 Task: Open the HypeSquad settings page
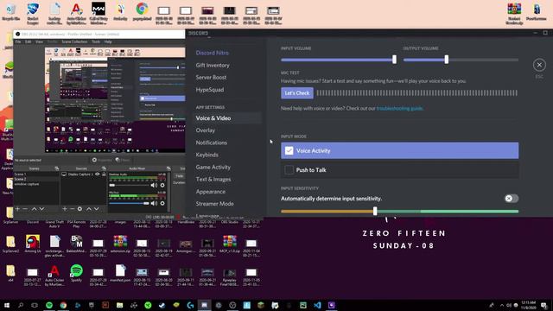click(x=209, y=90)
